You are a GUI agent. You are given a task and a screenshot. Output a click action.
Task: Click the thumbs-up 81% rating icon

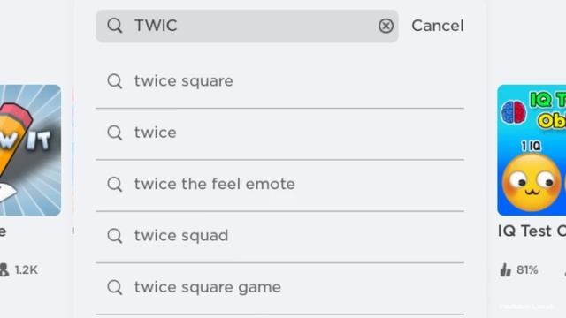[x=506, y=269]
